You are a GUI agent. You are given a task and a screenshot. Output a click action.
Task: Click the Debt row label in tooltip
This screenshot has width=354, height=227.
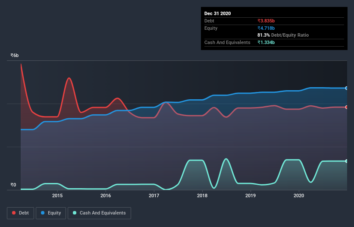click(x=209, y=21)
